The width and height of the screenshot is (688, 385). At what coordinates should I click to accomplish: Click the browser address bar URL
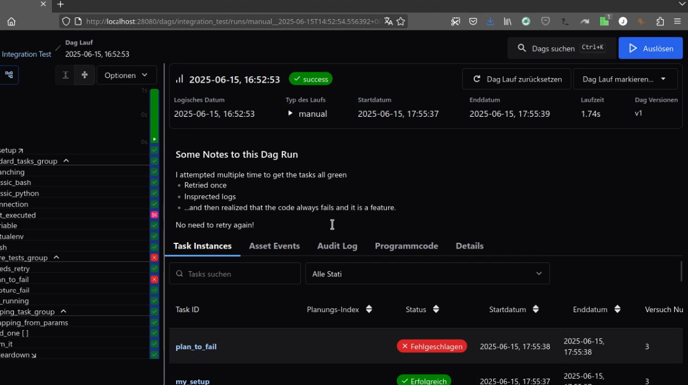pyautogui.click(x=233, y=21)
